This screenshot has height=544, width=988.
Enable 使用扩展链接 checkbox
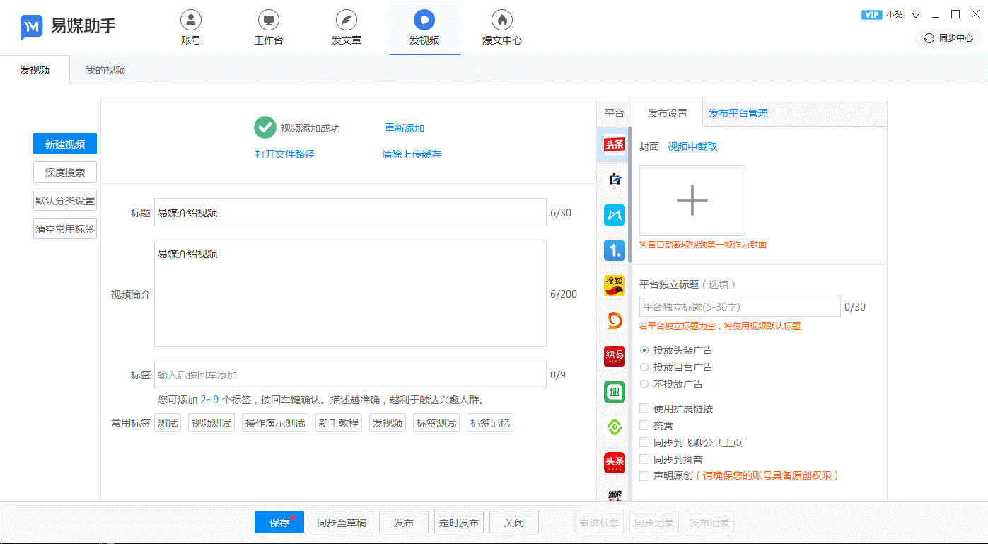[x=644, y=408]
